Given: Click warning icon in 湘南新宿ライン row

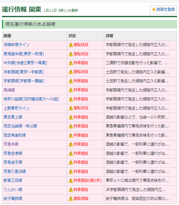Looking at the screenshot, I should pos(71,45).
